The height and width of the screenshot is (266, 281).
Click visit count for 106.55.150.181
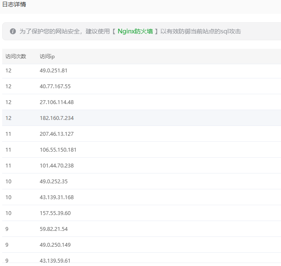click(8, 149)
